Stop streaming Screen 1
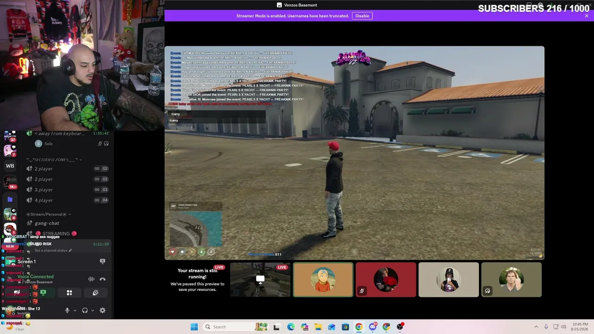 pos(103,261)
